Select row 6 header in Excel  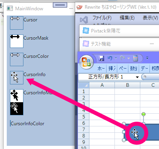point(83,123)
